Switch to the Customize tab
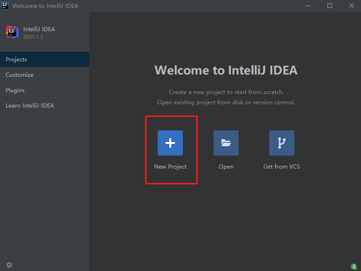This screenshot has width=361, height=271. pos(20,75)
